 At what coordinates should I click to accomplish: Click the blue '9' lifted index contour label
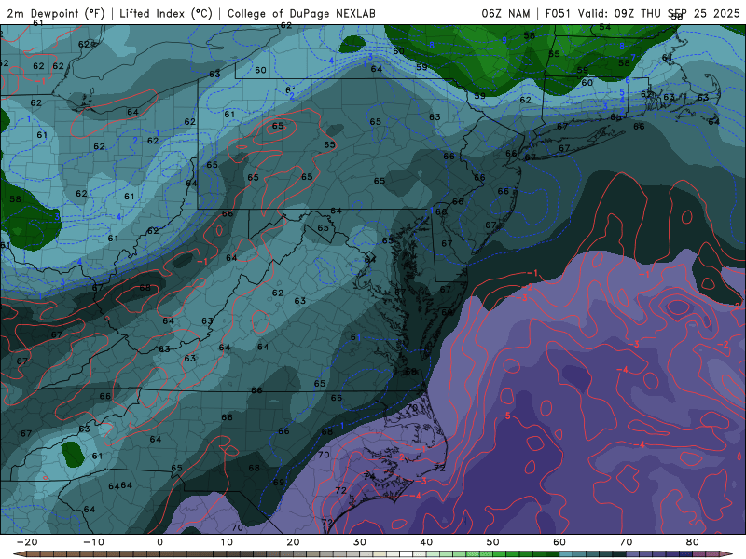pyautogui.click(x=504, y=41)
